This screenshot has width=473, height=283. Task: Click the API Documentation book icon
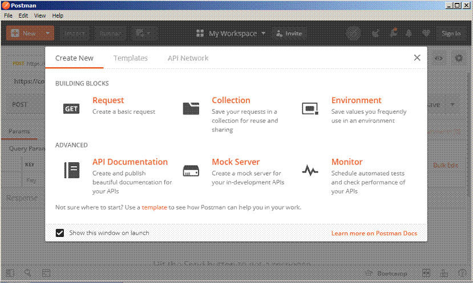click(x=72, y=170)
